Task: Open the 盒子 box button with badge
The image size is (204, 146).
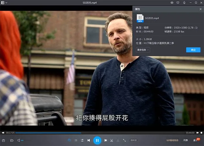Action: pos(196,140)
